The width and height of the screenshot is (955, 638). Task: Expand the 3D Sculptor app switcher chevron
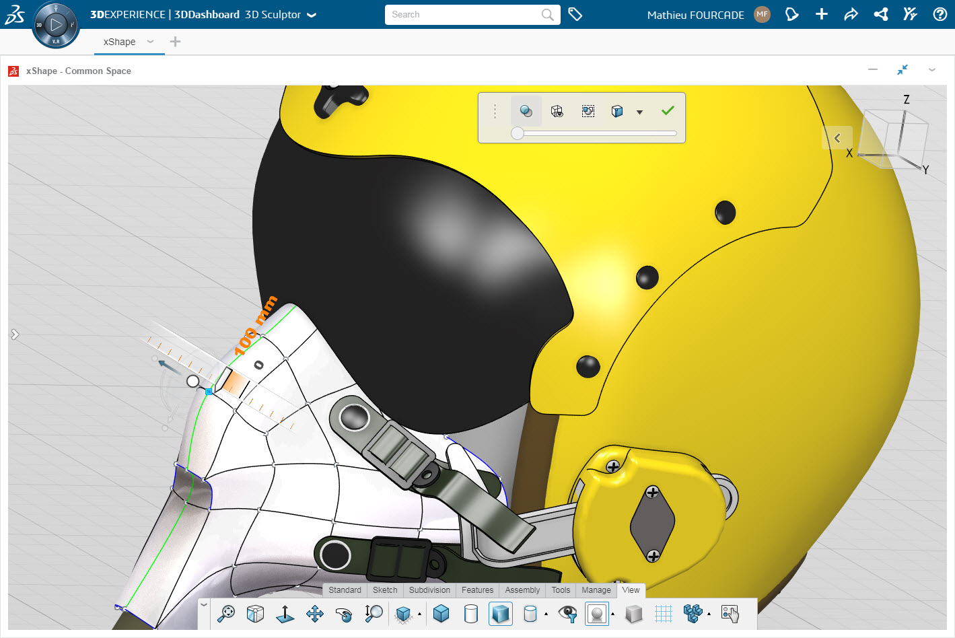[310, 13]
